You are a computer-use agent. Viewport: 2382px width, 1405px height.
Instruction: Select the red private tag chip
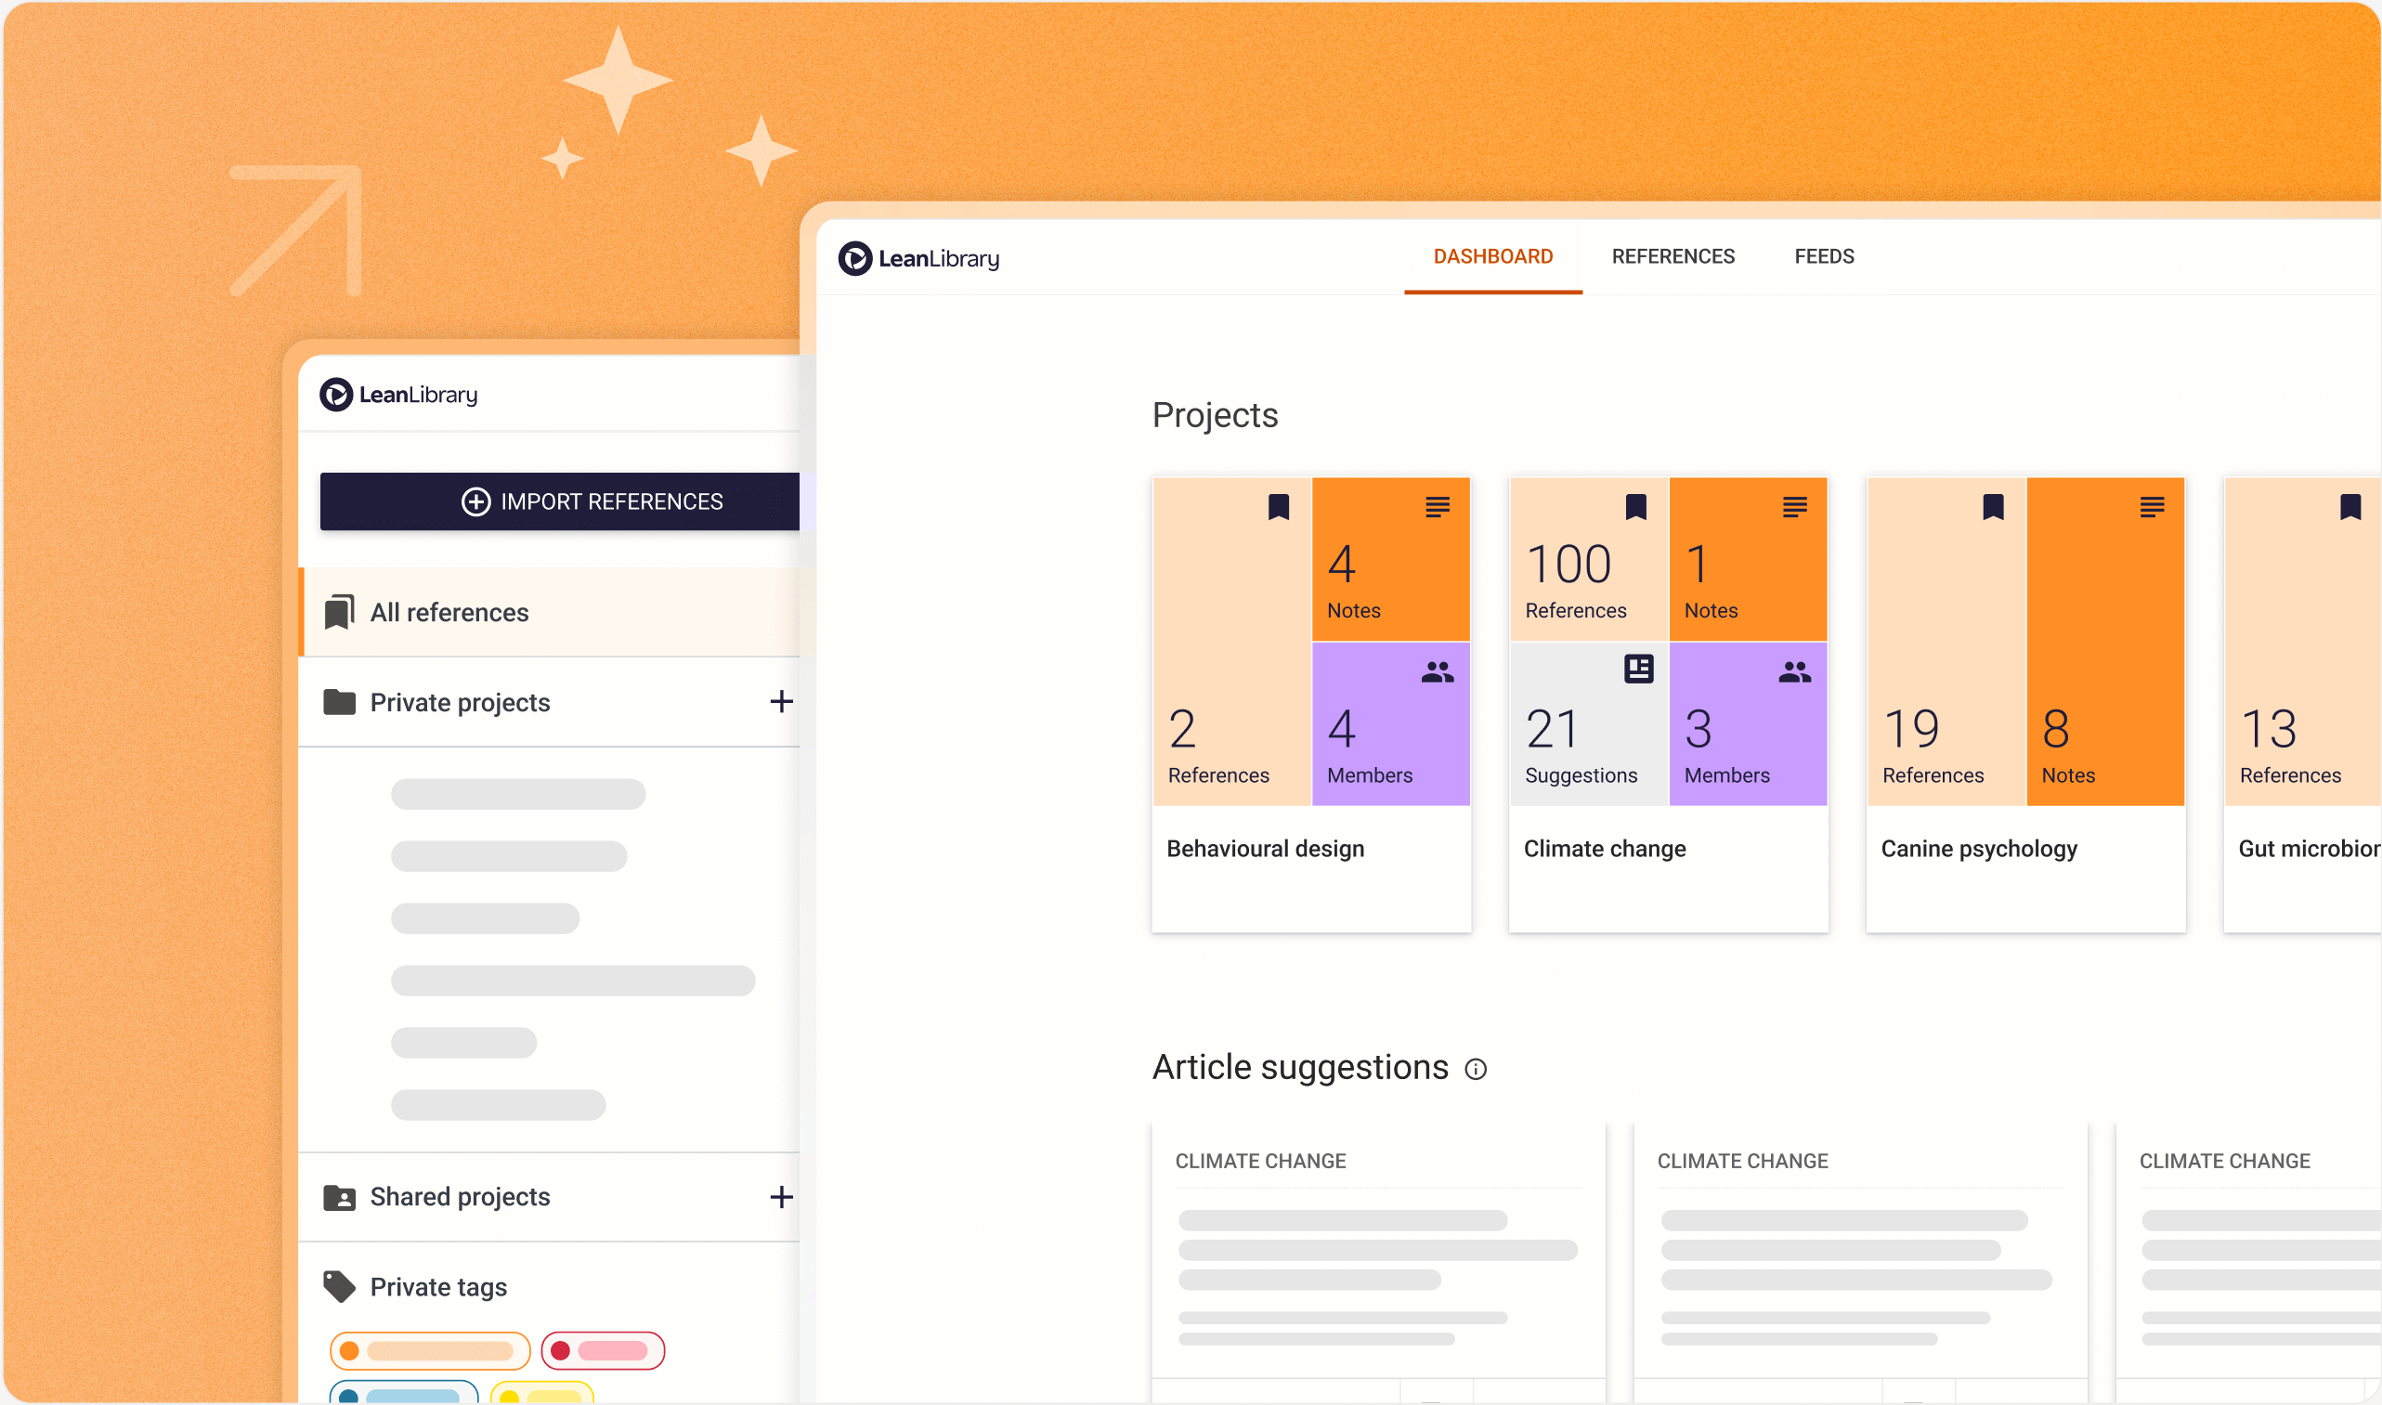coord(602,1351)
